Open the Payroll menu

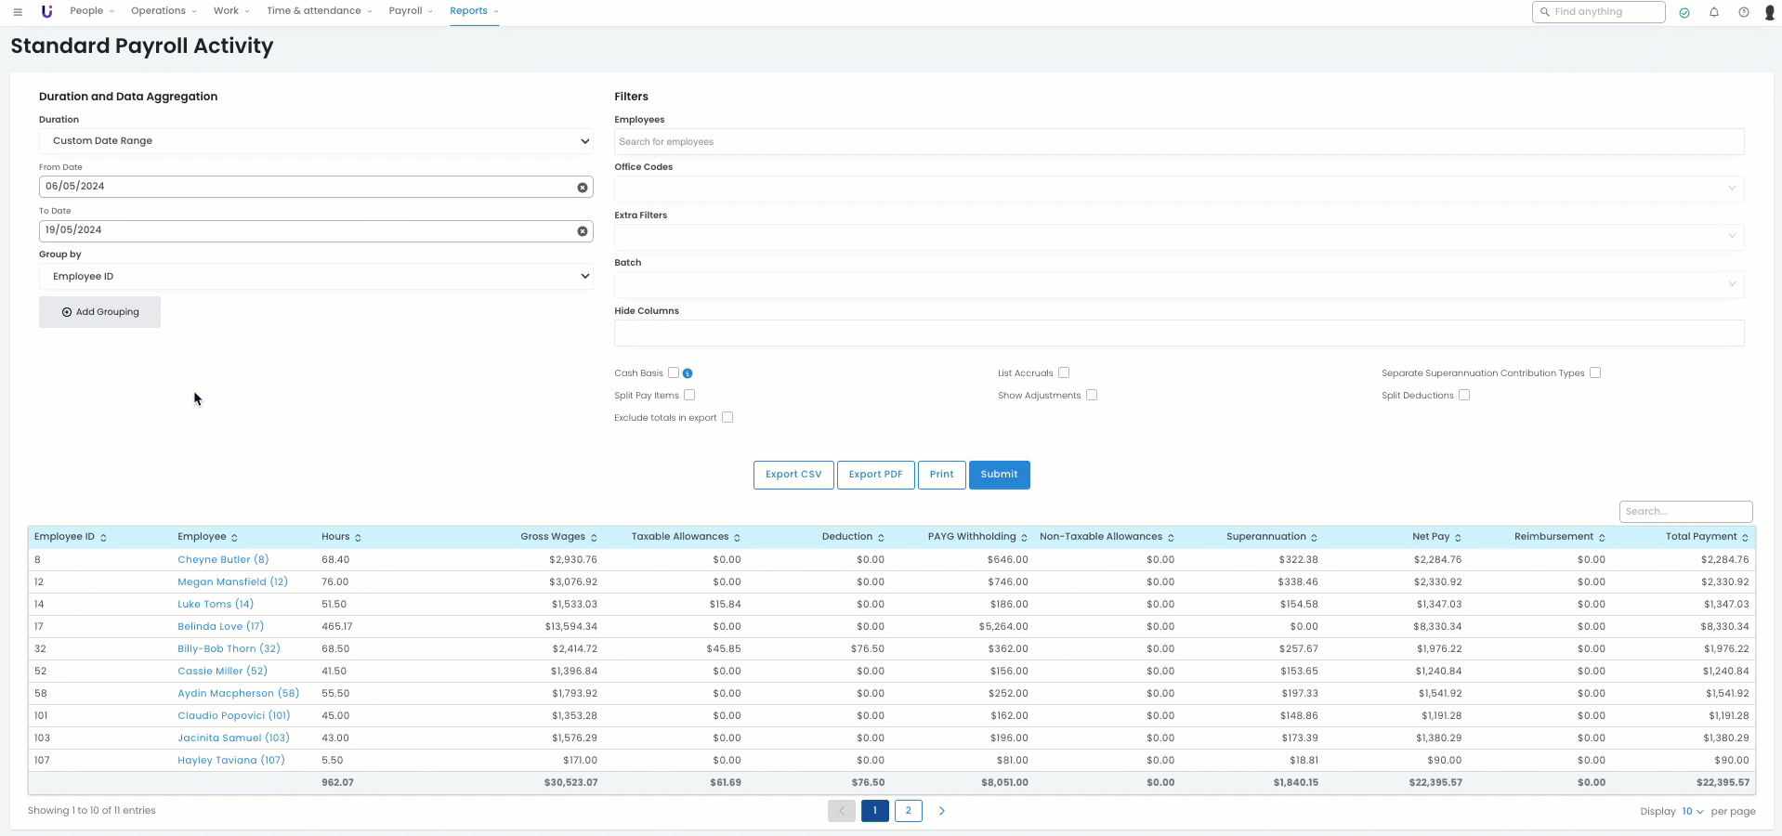coord(410,11)
